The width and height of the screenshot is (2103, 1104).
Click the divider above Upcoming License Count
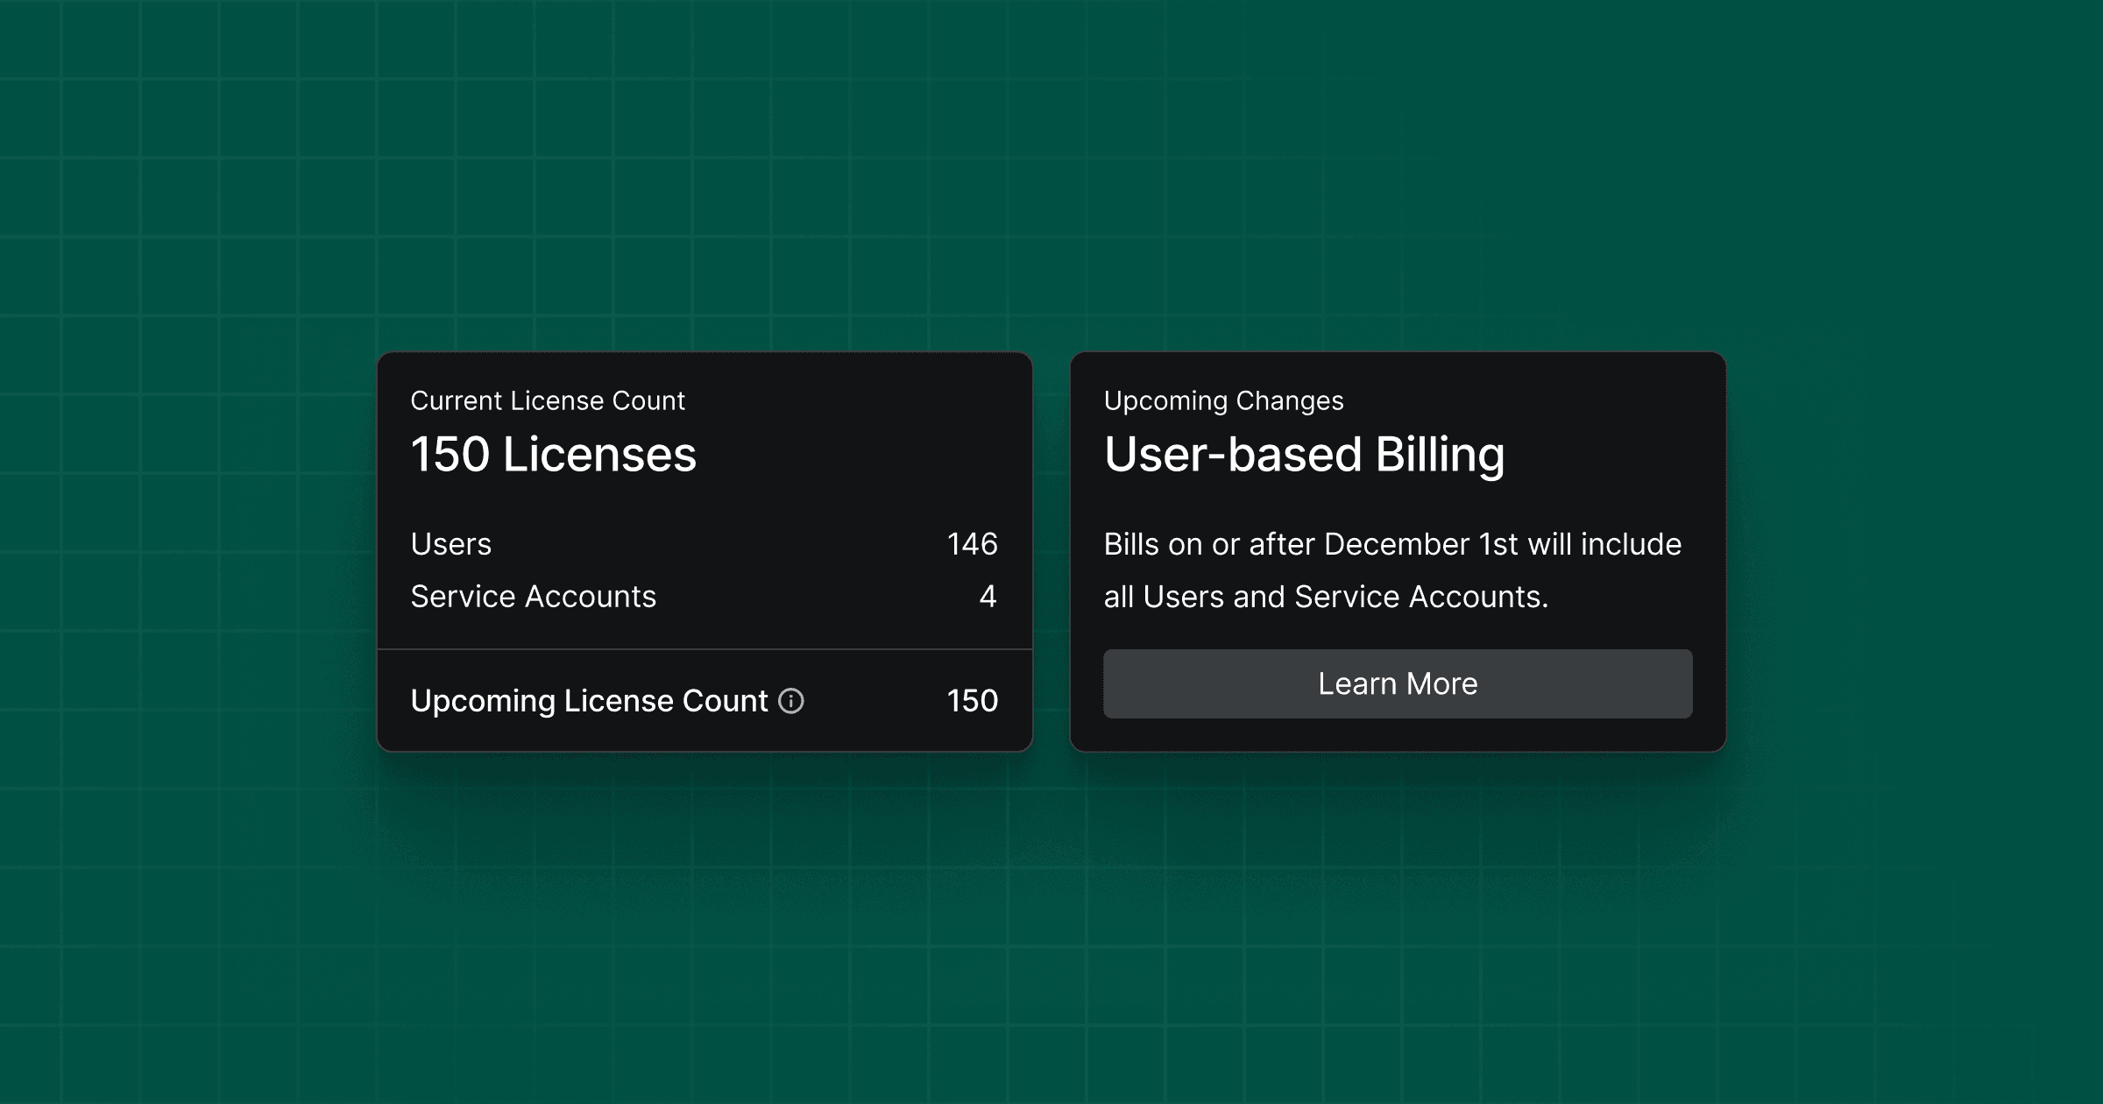[705, 649]
